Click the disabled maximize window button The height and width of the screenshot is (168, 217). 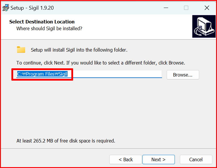(x=186, y=8)
